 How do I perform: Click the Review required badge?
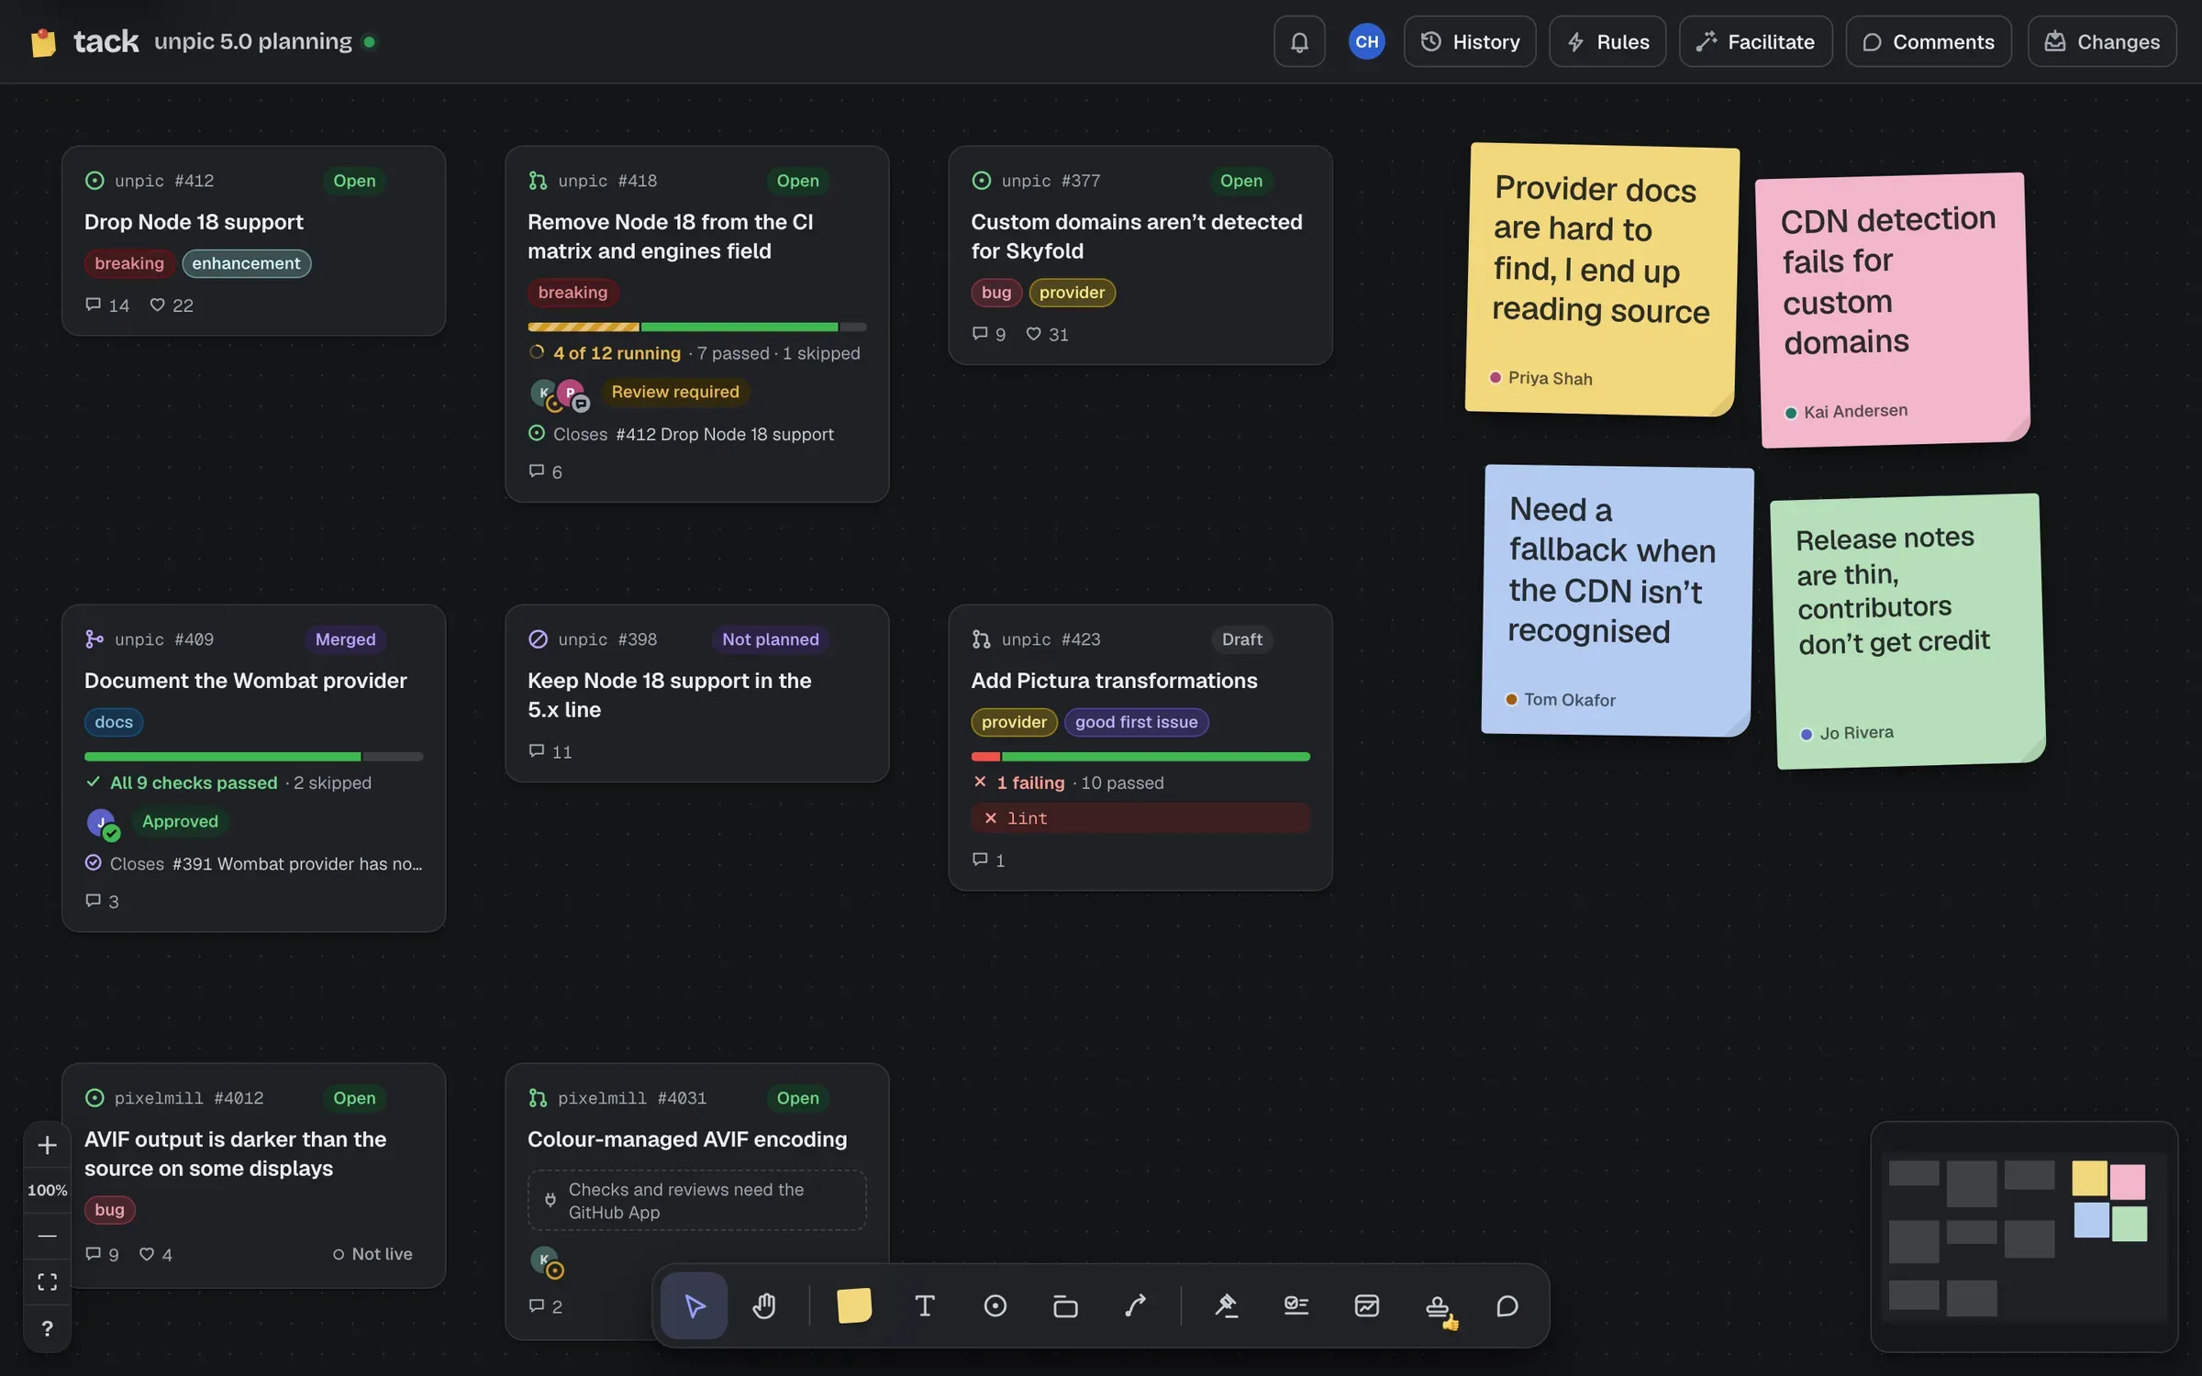click(x=674, y=392)
